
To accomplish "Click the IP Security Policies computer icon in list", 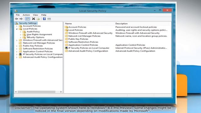I will point(66,48).
